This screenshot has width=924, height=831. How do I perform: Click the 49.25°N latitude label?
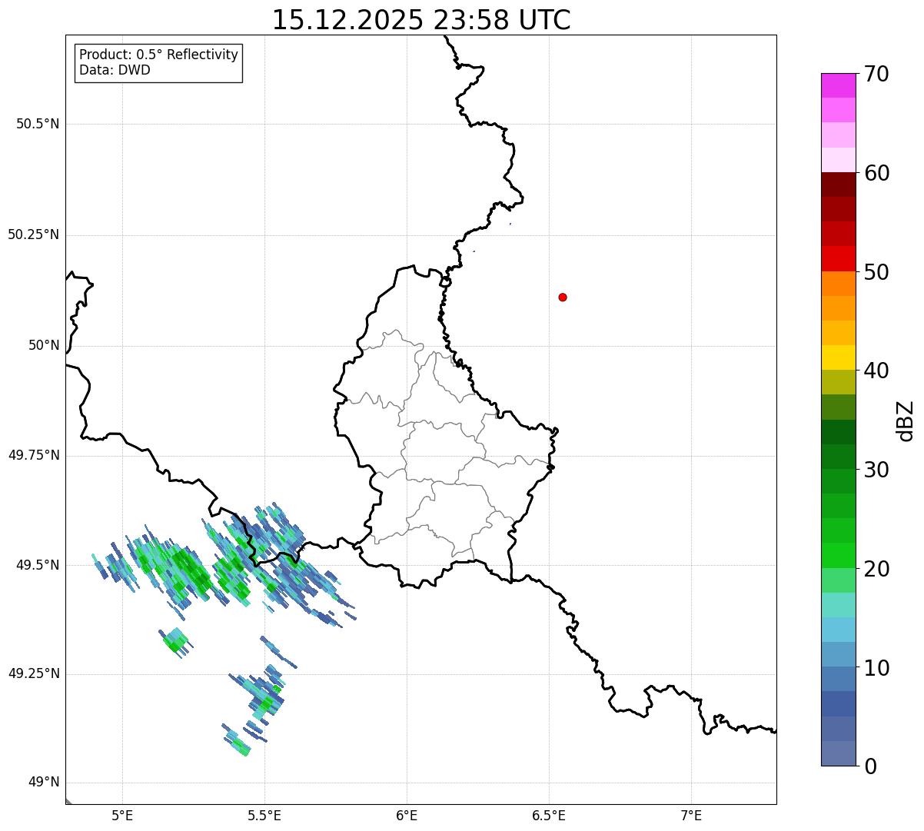point(34,673)
